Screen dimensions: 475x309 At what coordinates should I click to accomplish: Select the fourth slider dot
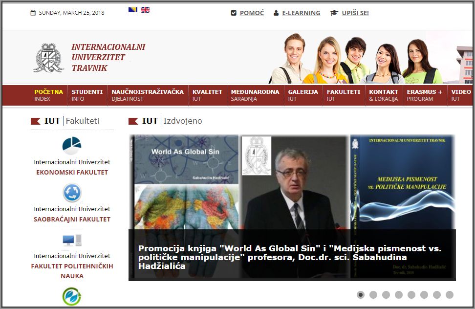(399, 295)
